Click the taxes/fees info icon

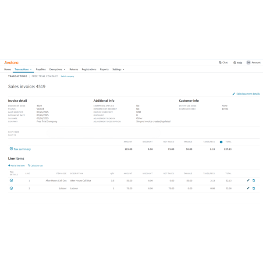coord(221,142)
